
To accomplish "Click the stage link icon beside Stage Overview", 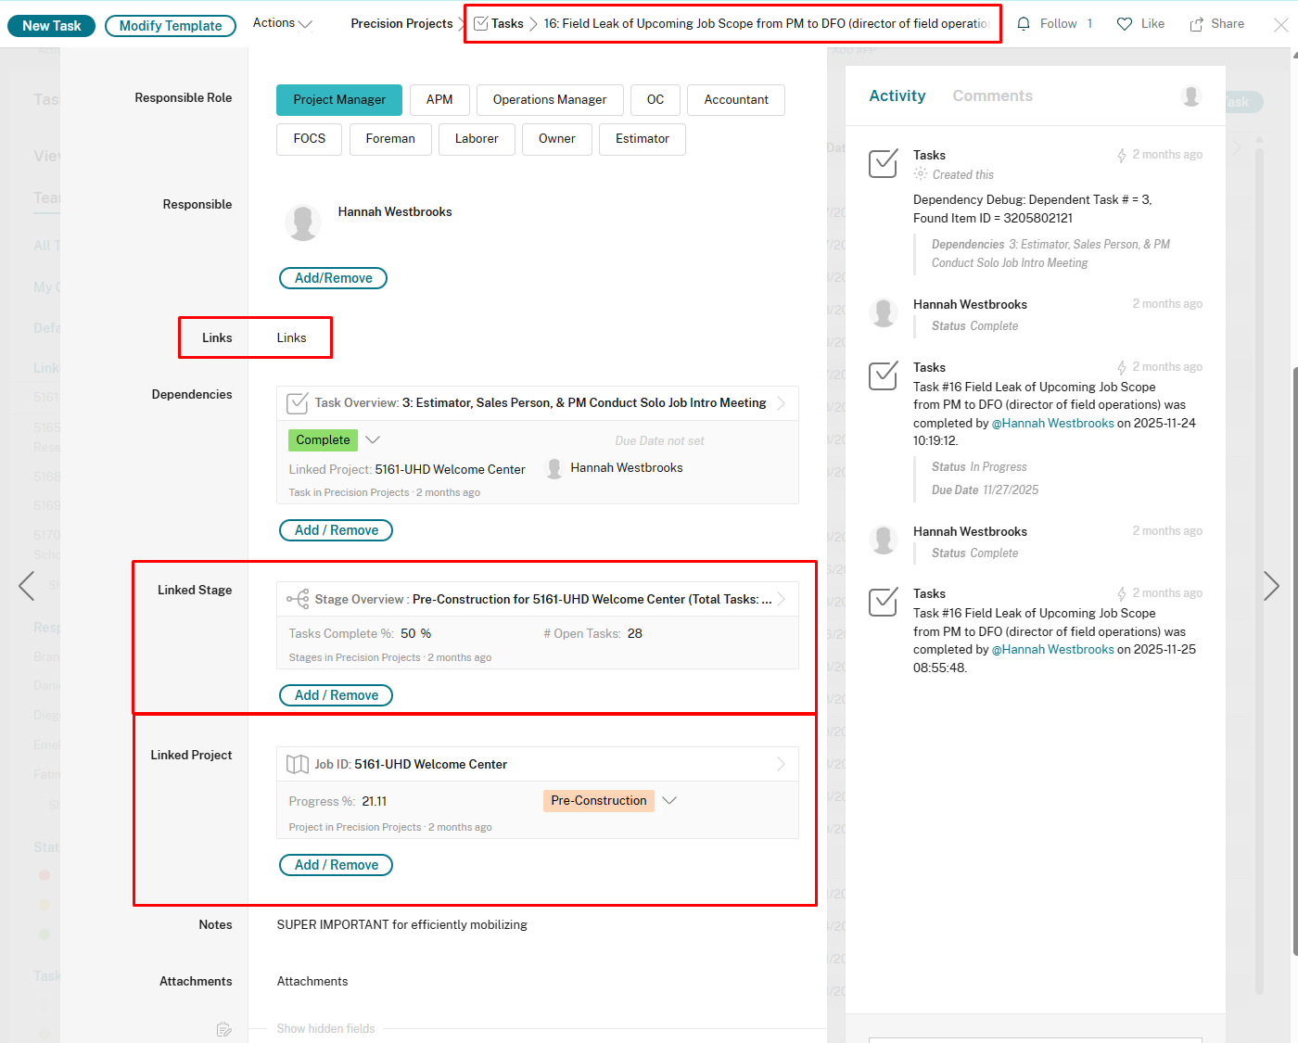I will pos(297,599).
